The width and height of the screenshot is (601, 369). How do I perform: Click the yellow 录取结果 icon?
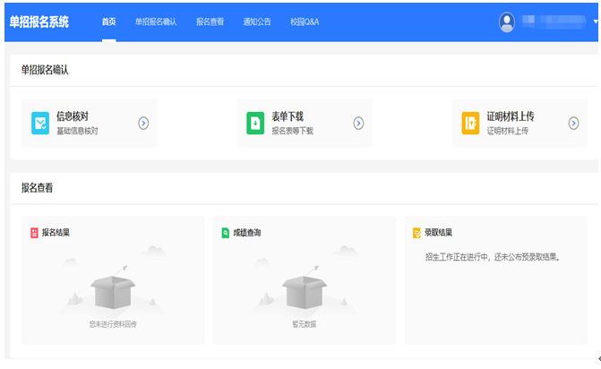coord(416,233)
